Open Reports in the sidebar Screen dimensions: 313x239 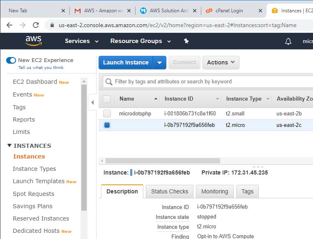pos(24,119)
